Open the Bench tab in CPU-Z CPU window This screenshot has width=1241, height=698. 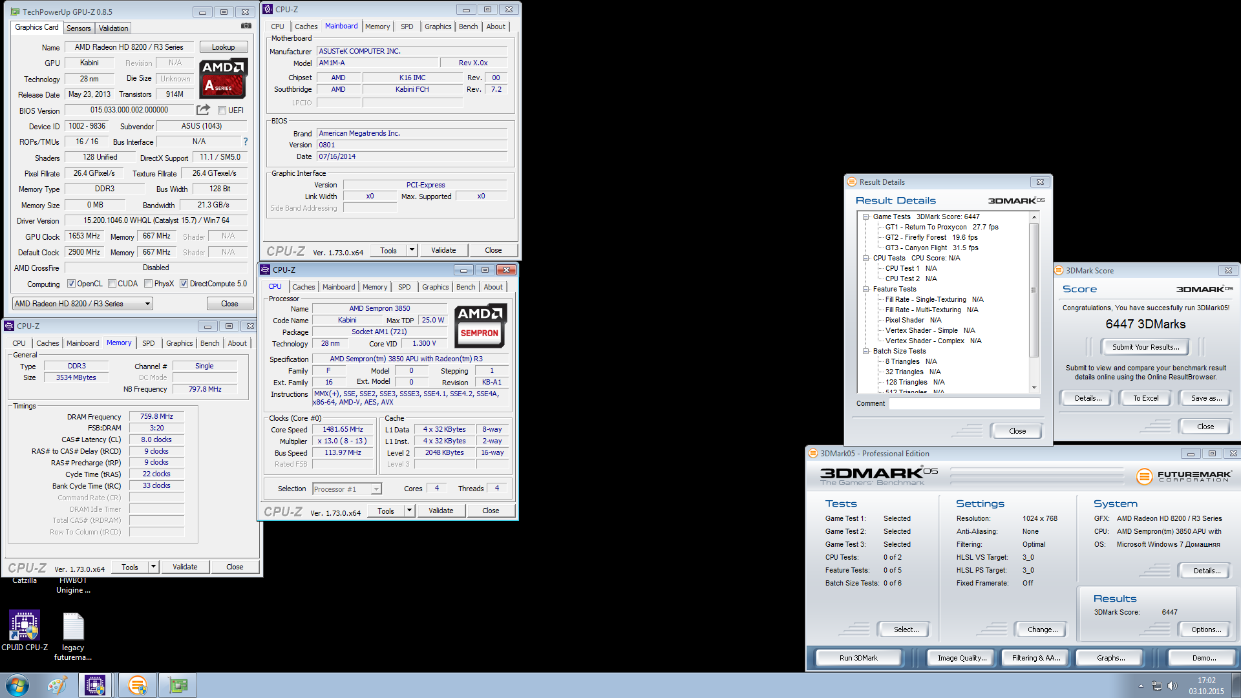click(465, 287)
